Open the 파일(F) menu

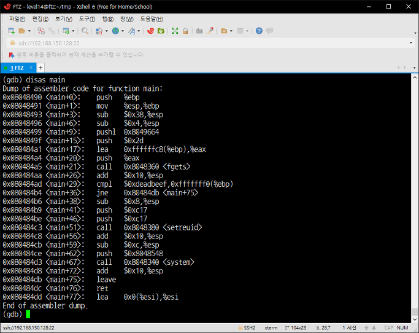[x=17, y=19]
